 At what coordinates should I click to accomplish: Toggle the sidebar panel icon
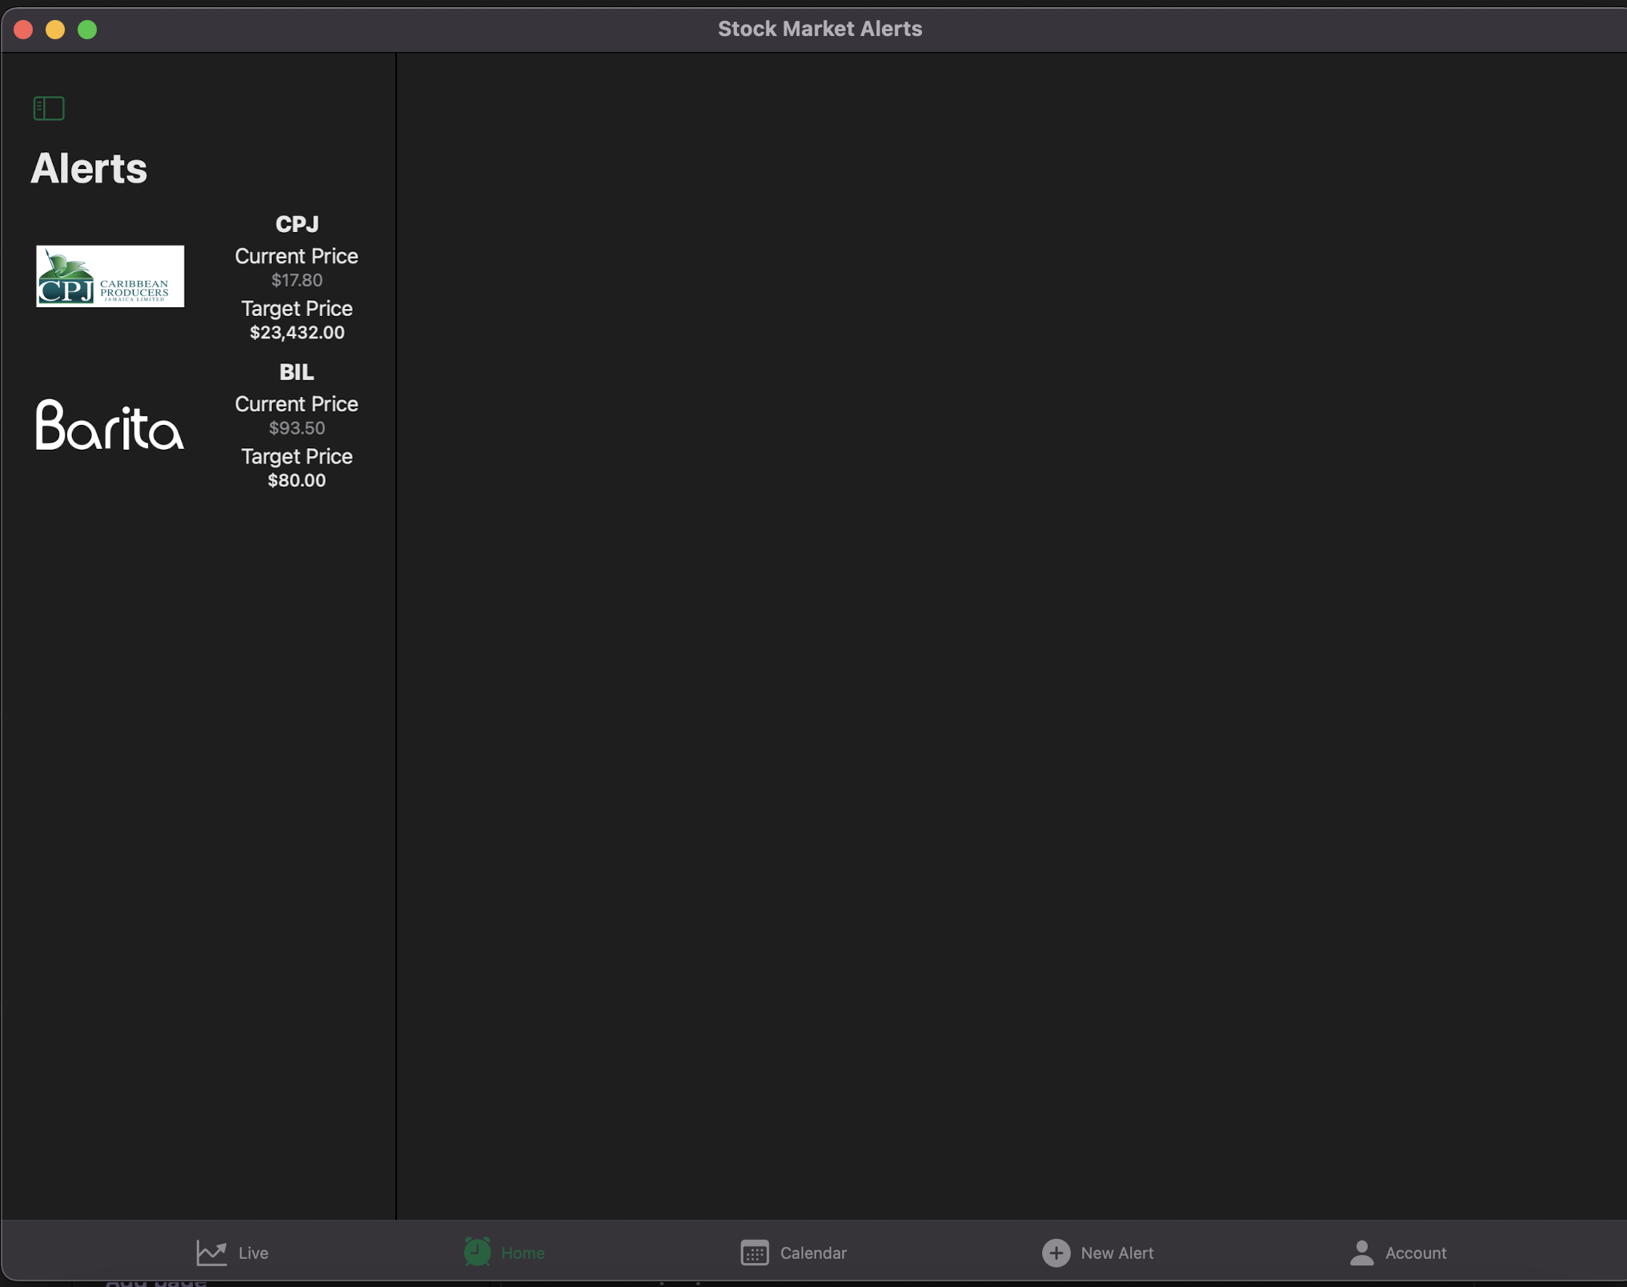click(49, 108)
